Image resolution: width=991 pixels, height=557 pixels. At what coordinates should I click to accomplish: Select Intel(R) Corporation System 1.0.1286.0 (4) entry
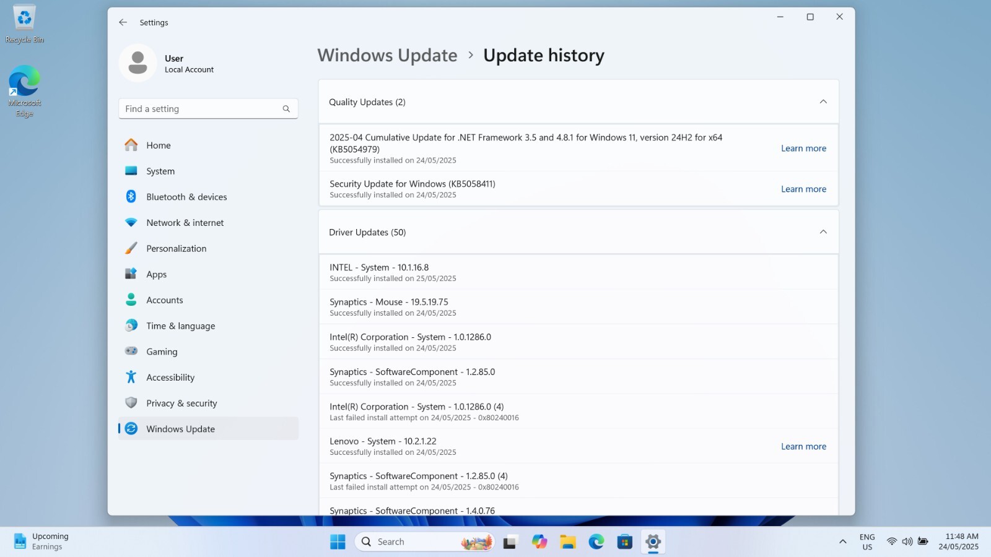pyautogui.click(x=578, y=412)
